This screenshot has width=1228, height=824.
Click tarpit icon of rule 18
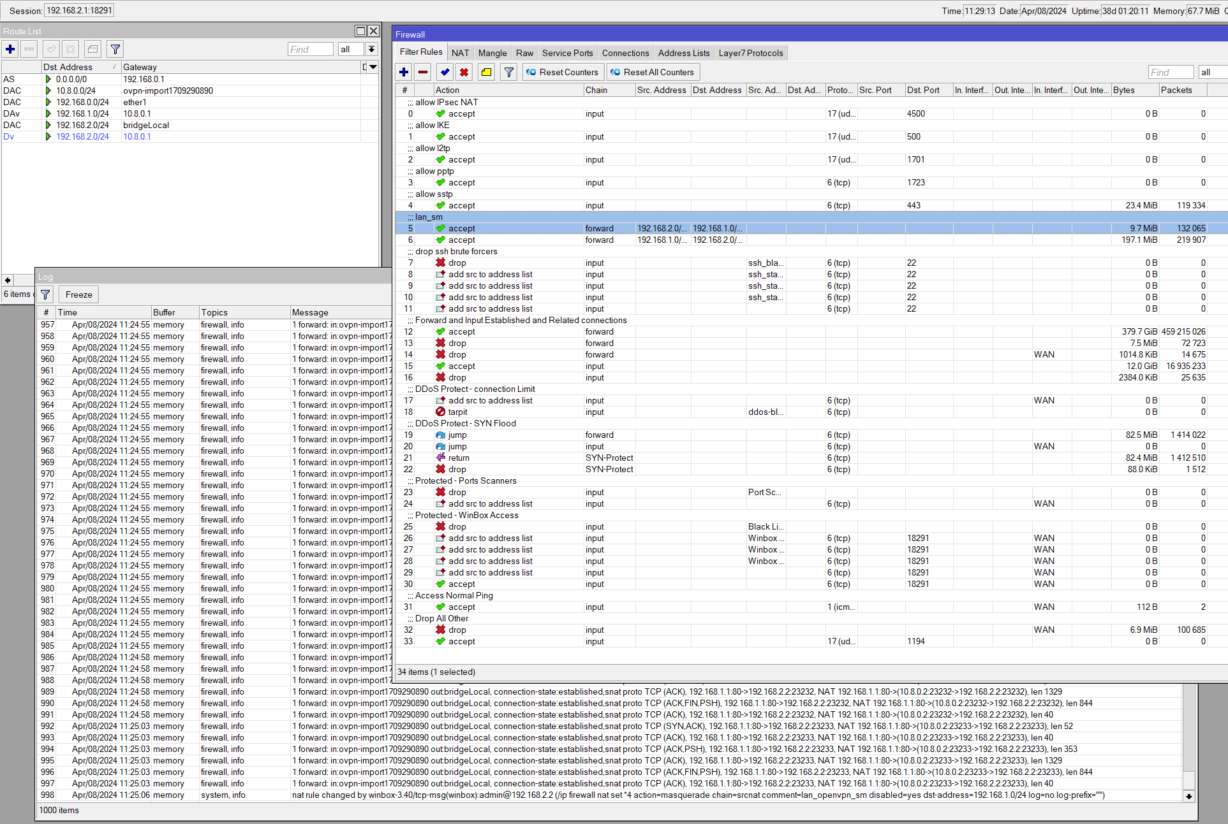[x=440, y=412]
